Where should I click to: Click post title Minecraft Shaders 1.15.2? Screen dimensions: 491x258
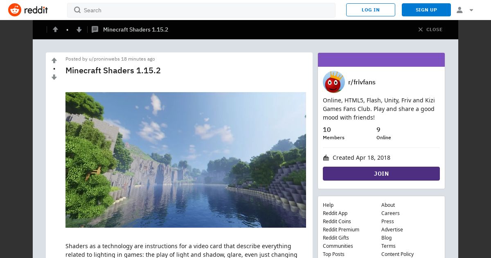point(113,70)
